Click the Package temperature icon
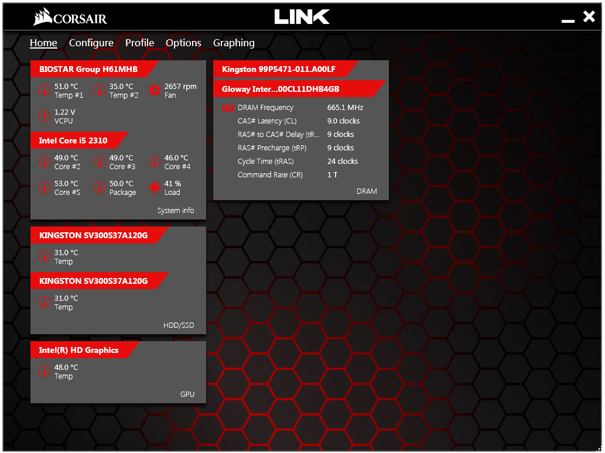 [x=99, y=187]
